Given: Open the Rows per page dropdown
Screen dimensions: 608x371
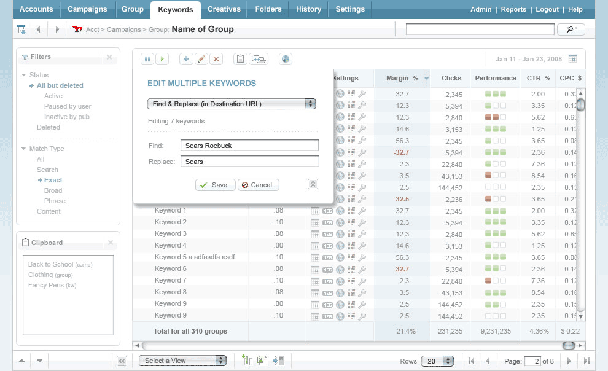Looking at the screenshot, I should tap(437, 361).
